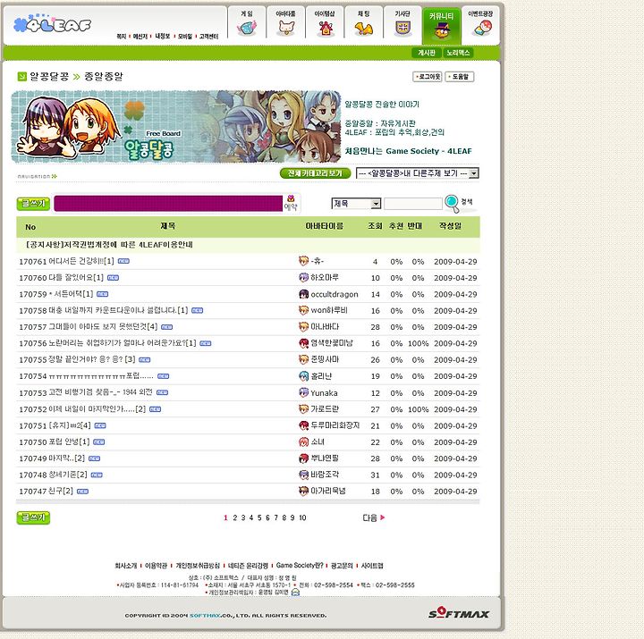Go to page 10 in pagination
644x639 pixels.
click(302, 518)
